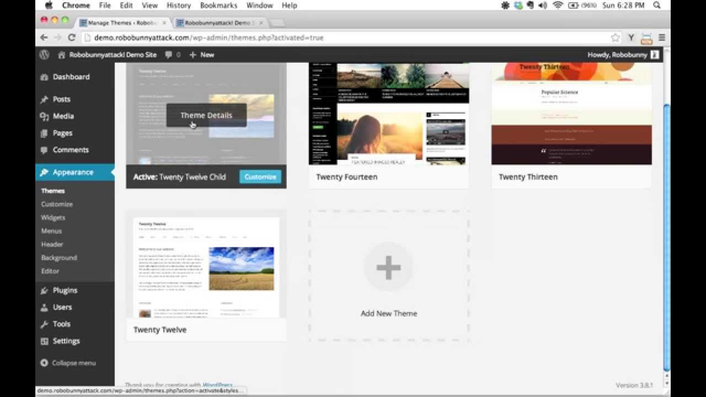Open the Editor submenu item
Screen dimensions: 706x397
pyautogui.click(x=50, y=271)
